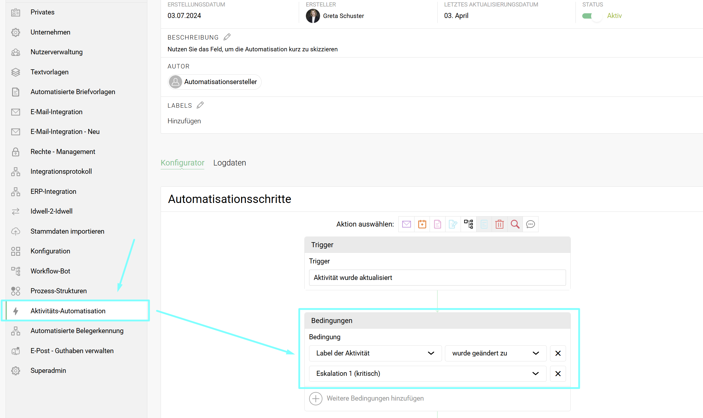Choose the pink document action icon

point(437,224)
